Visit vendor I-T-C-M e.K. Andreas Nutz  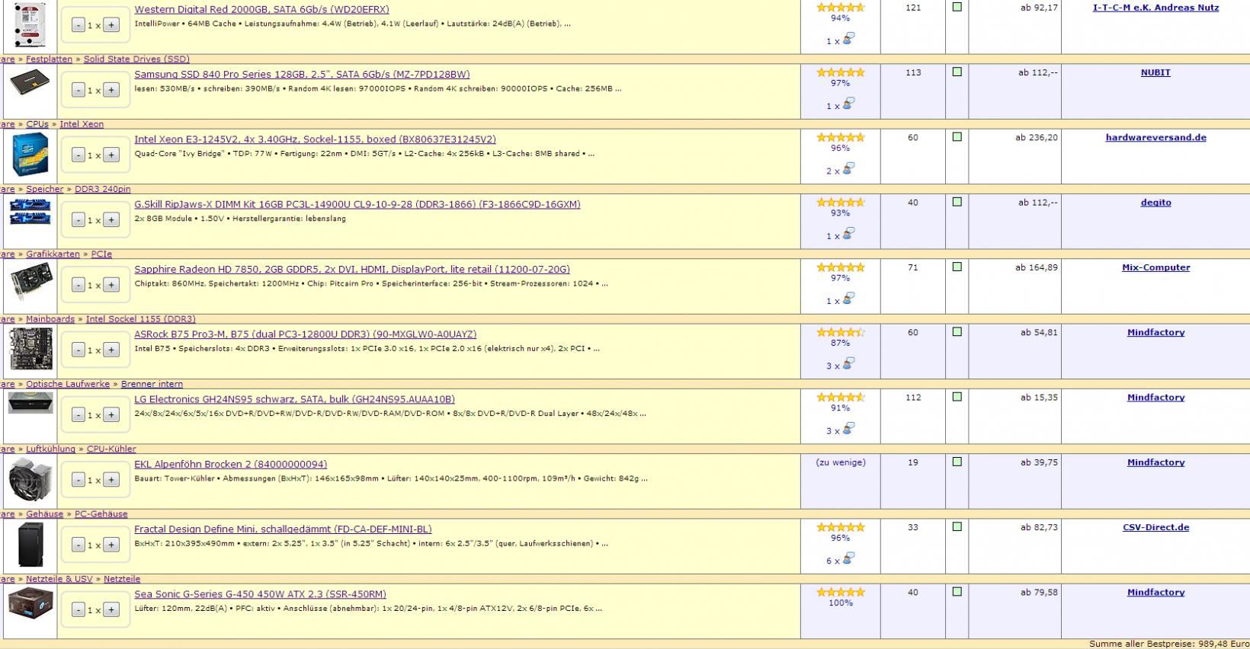click(x=1155, y=7)
